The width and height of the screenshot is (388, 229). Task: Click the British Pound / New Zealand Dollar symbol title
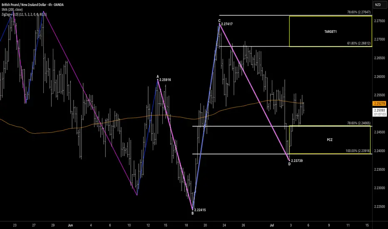click(x=32, y=5)
